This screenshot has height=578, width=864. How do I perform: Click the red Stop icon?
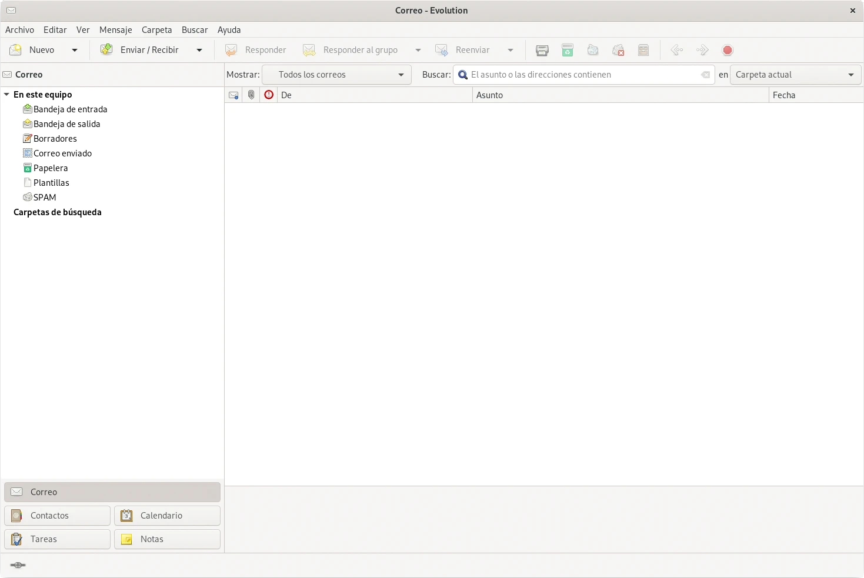point(728,51)
